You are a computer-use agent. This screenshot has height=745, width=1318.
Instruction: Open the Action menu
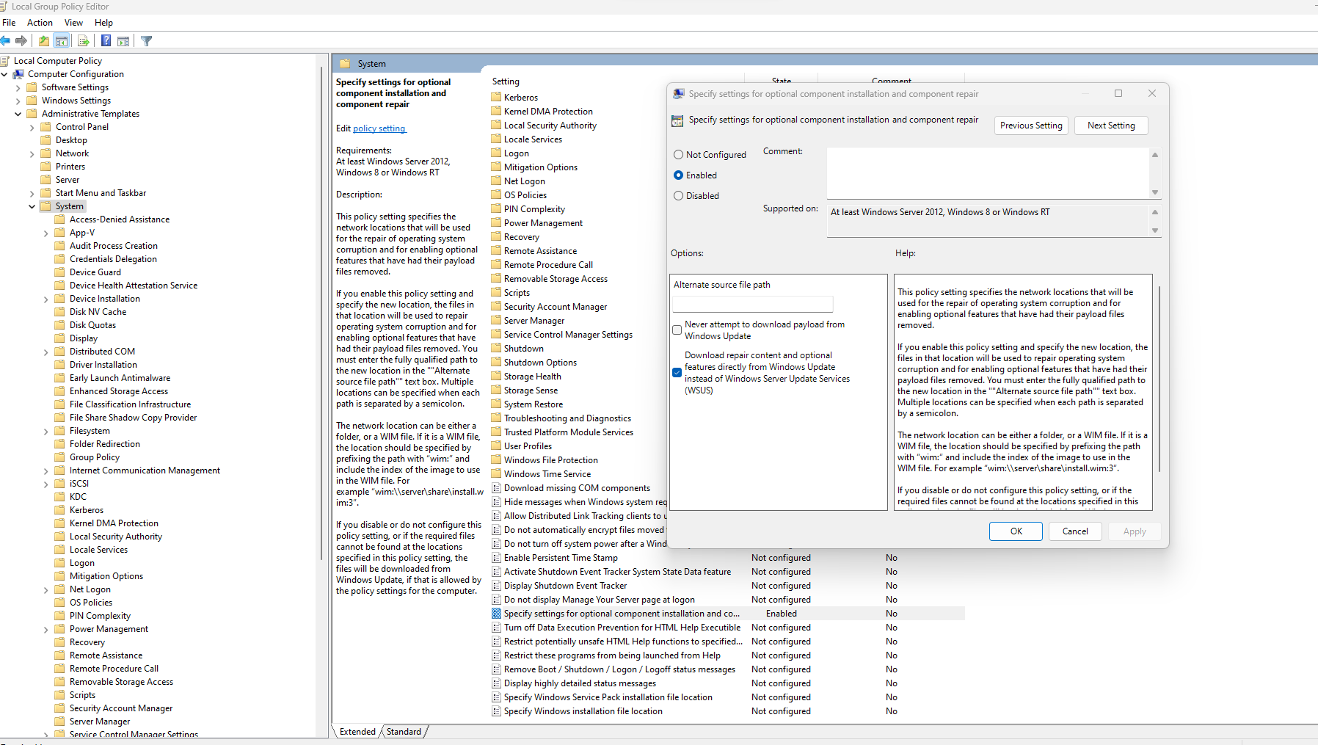(40, 23)
